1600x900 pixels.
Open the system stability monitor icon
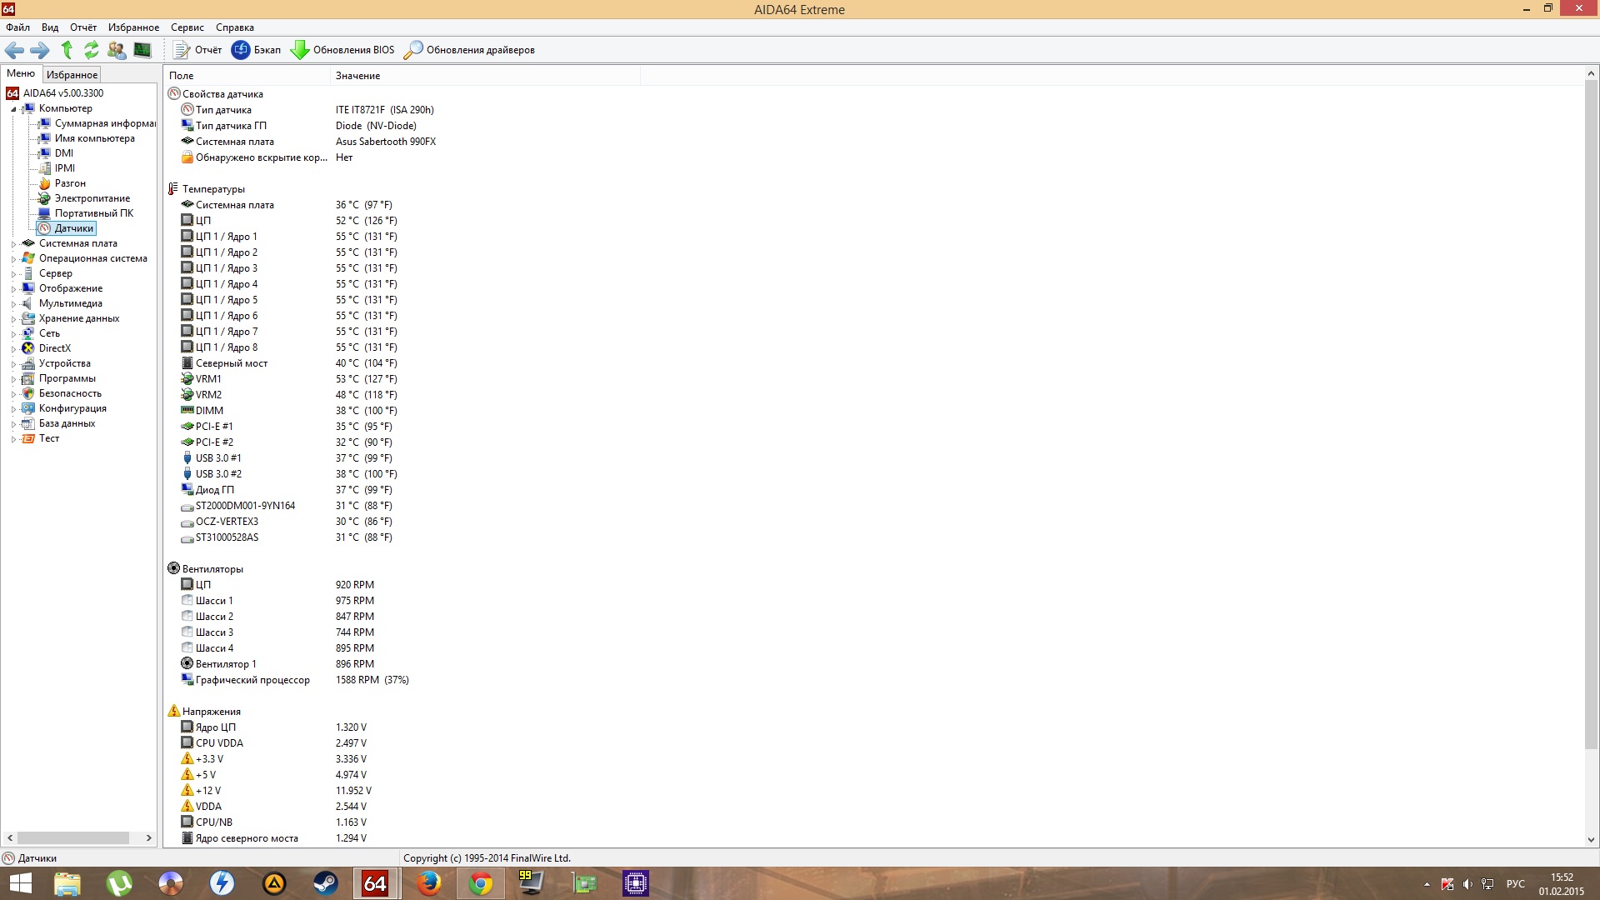142,50
